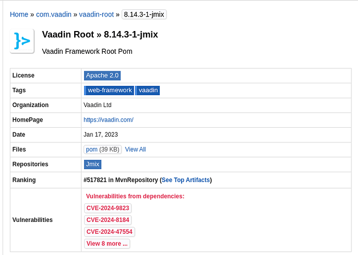358x255 pixels.
Task: Click the 'Date' row label
Action: (19, 134)
